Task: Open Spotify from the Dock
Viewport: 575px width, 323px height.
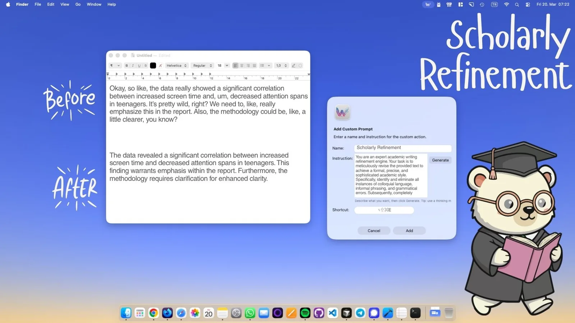Action: [305, 313]
